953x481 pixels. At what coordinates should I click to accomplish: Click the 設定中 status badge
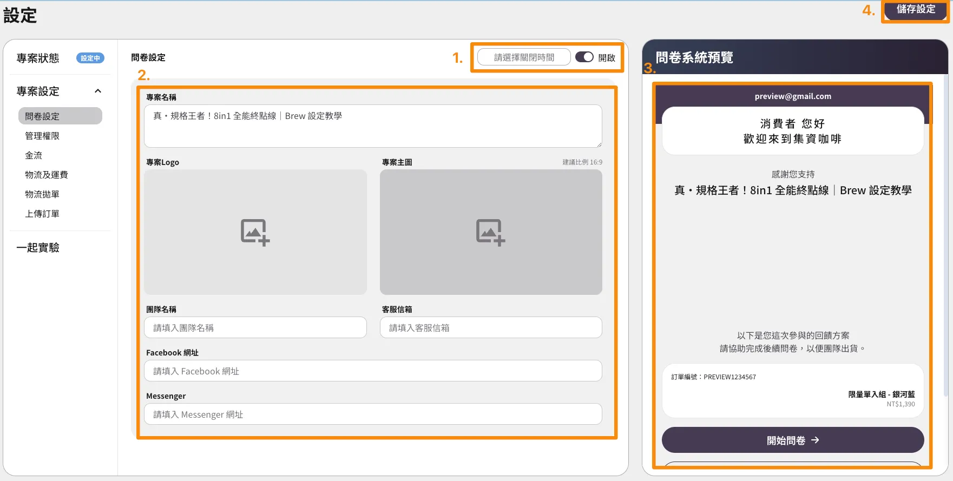(x=90, y=58)
